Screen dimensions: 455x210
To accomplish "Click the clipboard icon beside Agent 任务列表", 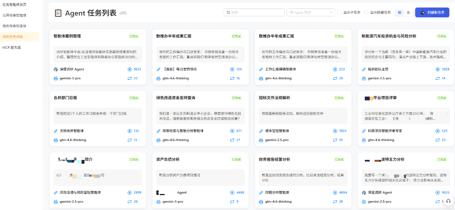I will [x=58, y=13].
